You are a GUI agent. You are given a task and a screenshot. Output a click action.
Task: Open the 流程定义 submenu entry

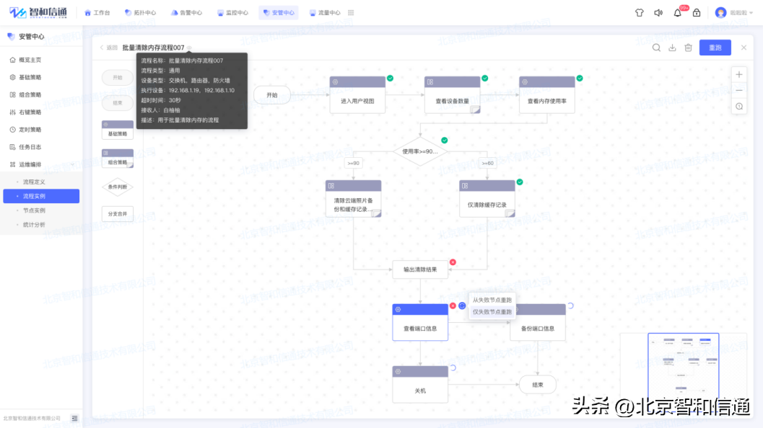[32, 181]
